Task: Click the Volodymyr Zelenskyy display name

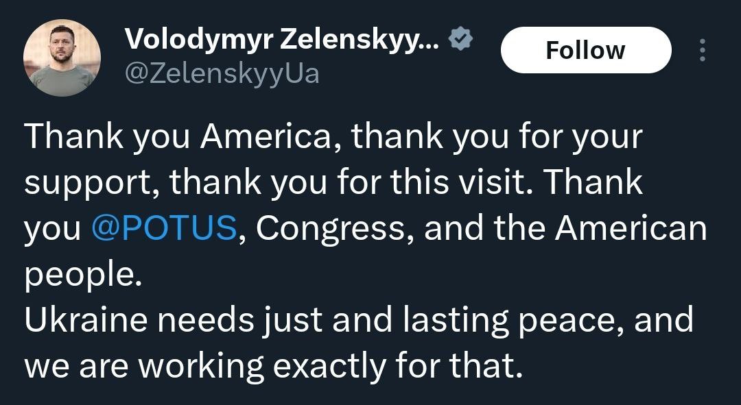Action: tap(281, 40)
